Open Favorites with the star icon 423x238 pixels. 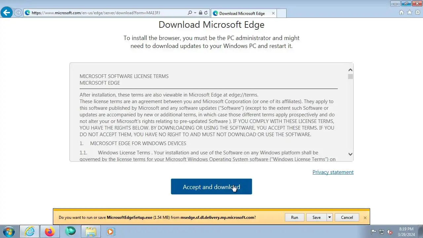click(409, 13)
